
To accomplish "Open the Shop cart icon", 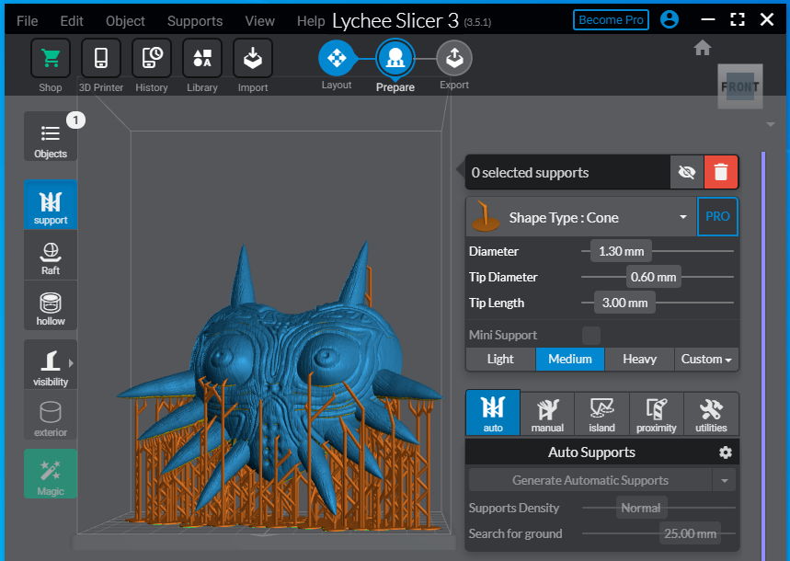I will tap(51, 58).
